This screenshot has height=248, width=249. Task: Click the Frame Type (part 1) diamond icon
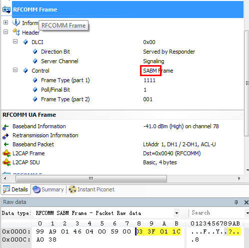(x=35, y=80)
